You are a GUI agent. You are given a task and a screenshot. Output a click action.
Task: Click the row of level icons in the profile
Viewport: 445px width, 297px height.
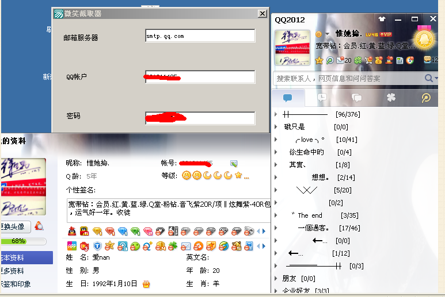point(215,176)
